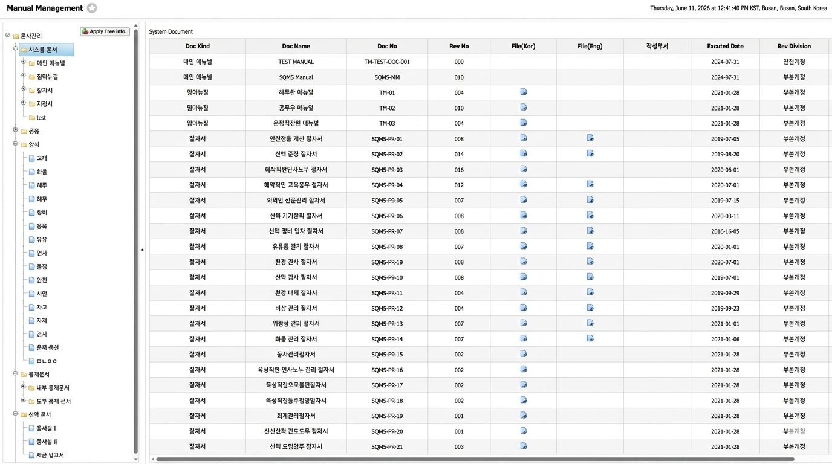
Task: Open the Korean file icon for PR-17
Action: click(524, 385)
